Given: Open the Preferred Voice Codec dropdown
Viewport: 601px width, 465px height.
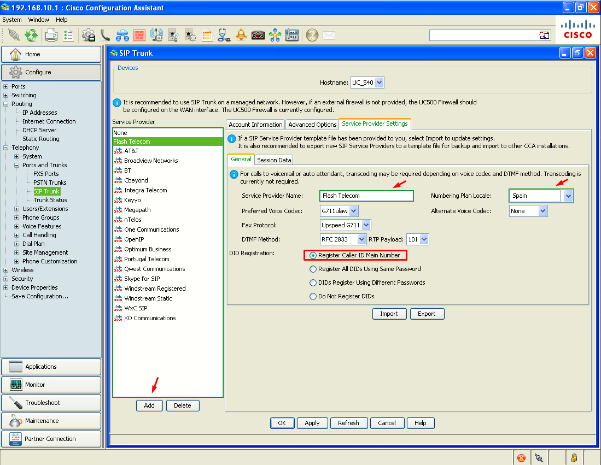Looking at the screenshot, I should coord(353,211).
